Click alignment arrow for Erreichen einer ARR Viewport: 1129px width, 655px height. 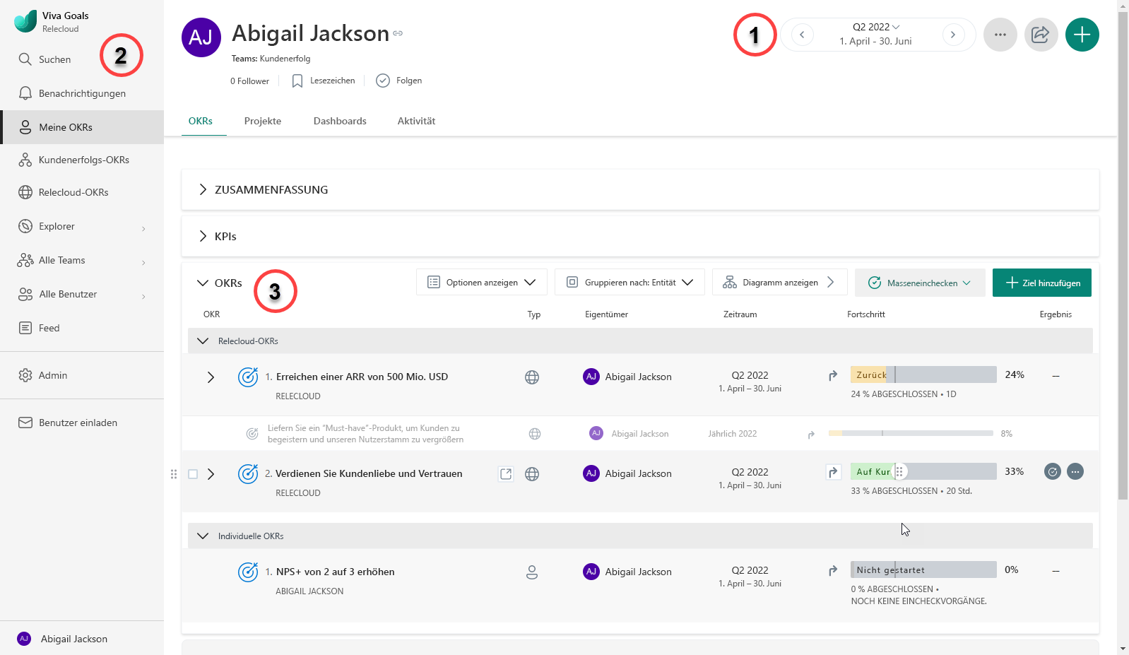point(833,376)
